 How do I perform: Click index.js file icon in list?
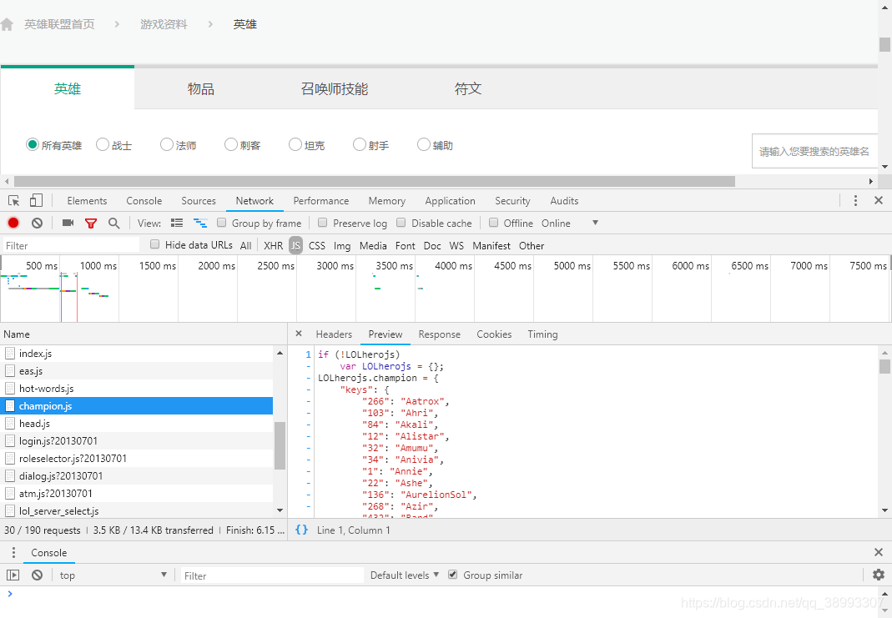pos(10,353)
